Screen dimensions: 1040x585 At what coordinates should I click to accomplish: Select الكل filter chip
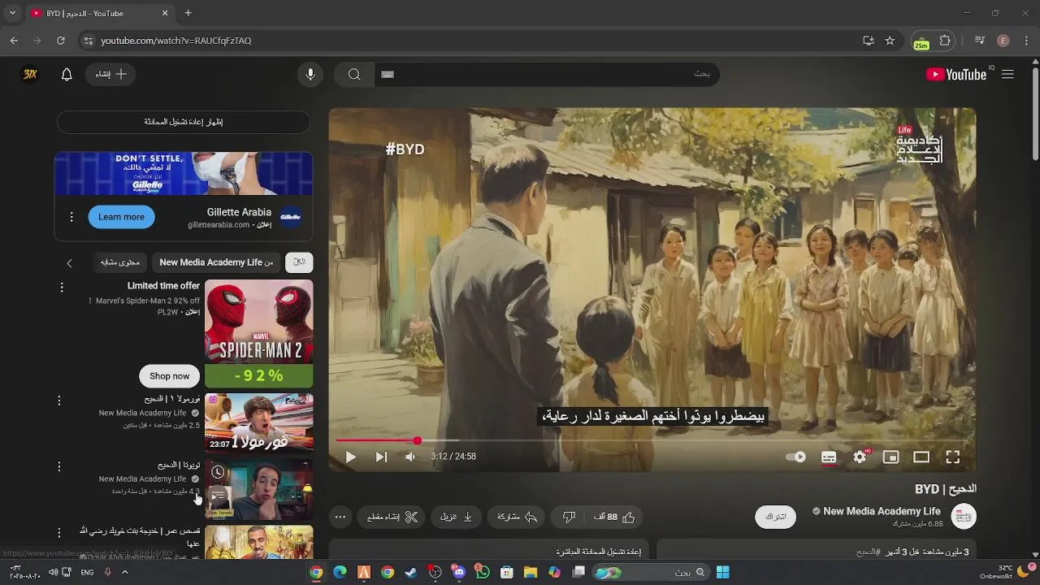[x=299, y=262]
